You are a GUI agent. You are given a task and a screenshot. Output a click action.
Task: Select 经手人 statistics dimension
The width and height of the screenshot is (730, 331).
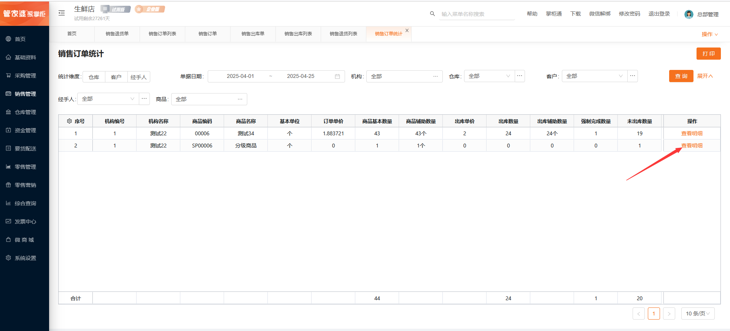click(x=138, y=77)
